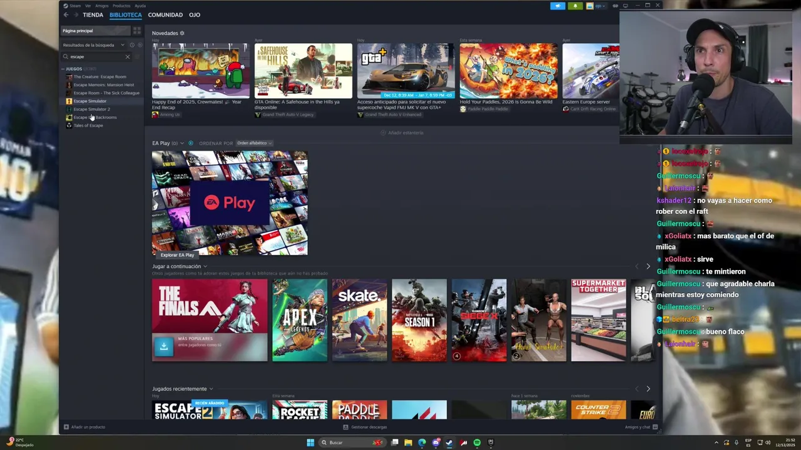Clear the library search with the X
The image size is (801, 450).
[x=128, y=56]
